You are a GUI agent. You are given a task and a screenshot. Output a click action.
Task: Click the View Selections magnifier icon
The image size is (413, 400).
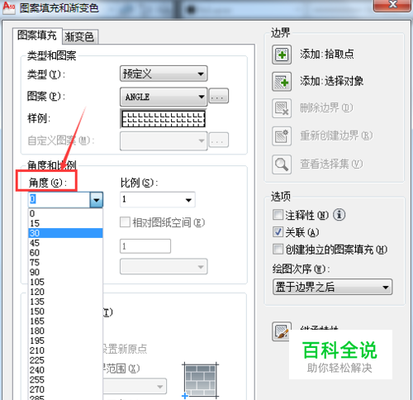click(x=282, y=164)
